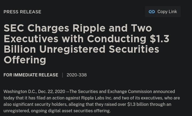Click Unregistered Securities in the headline
Viewport: 192px width, 116px height.
click(x=99, y=49)
